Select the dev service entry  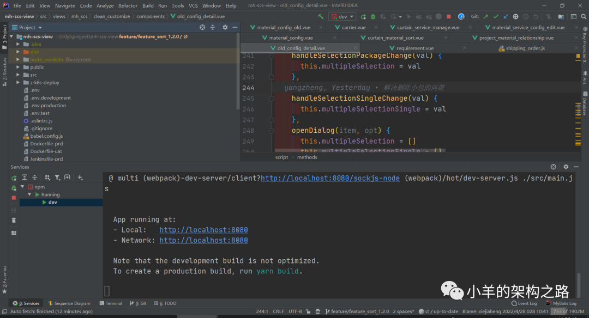[61, 203]
